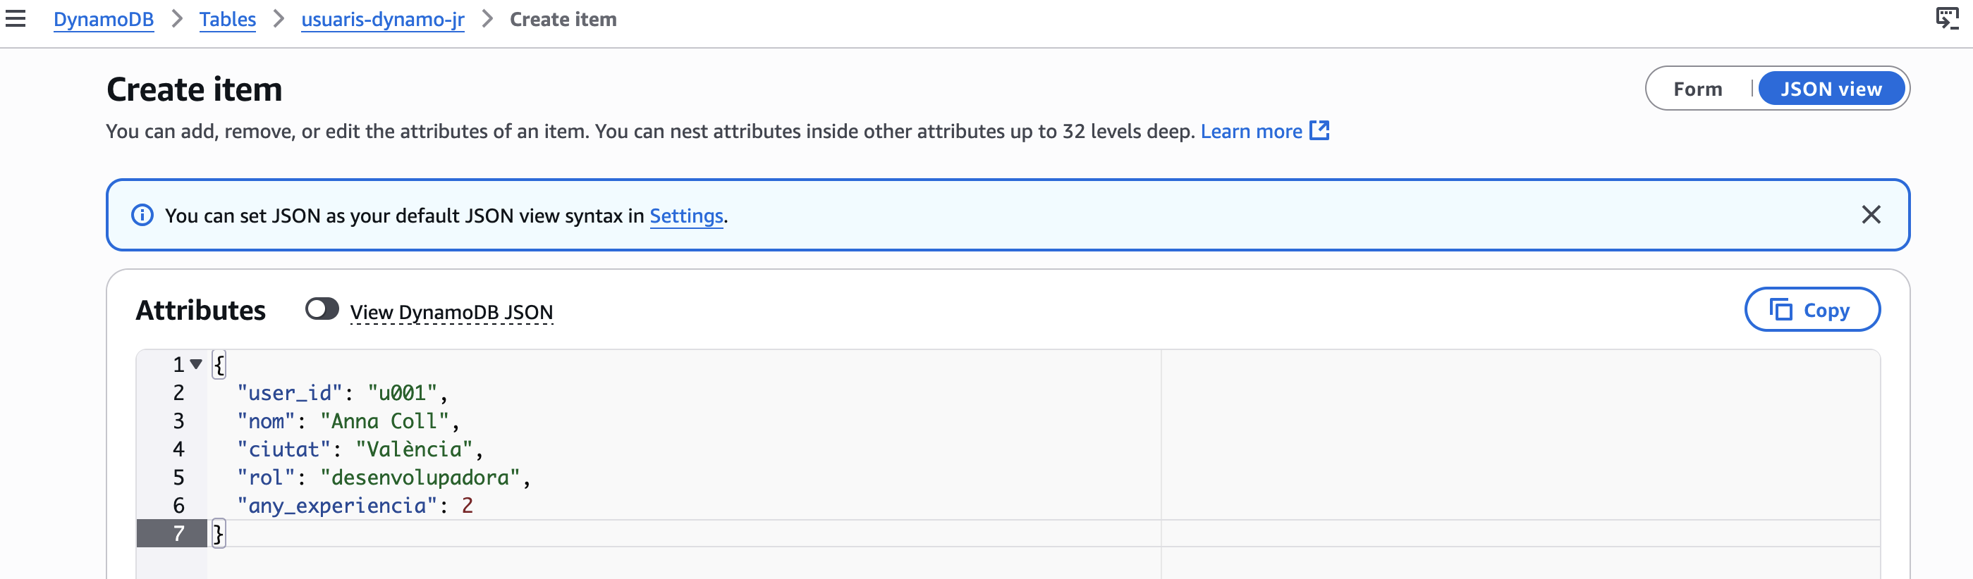Click the external link icon beside Learn more

1319,131
